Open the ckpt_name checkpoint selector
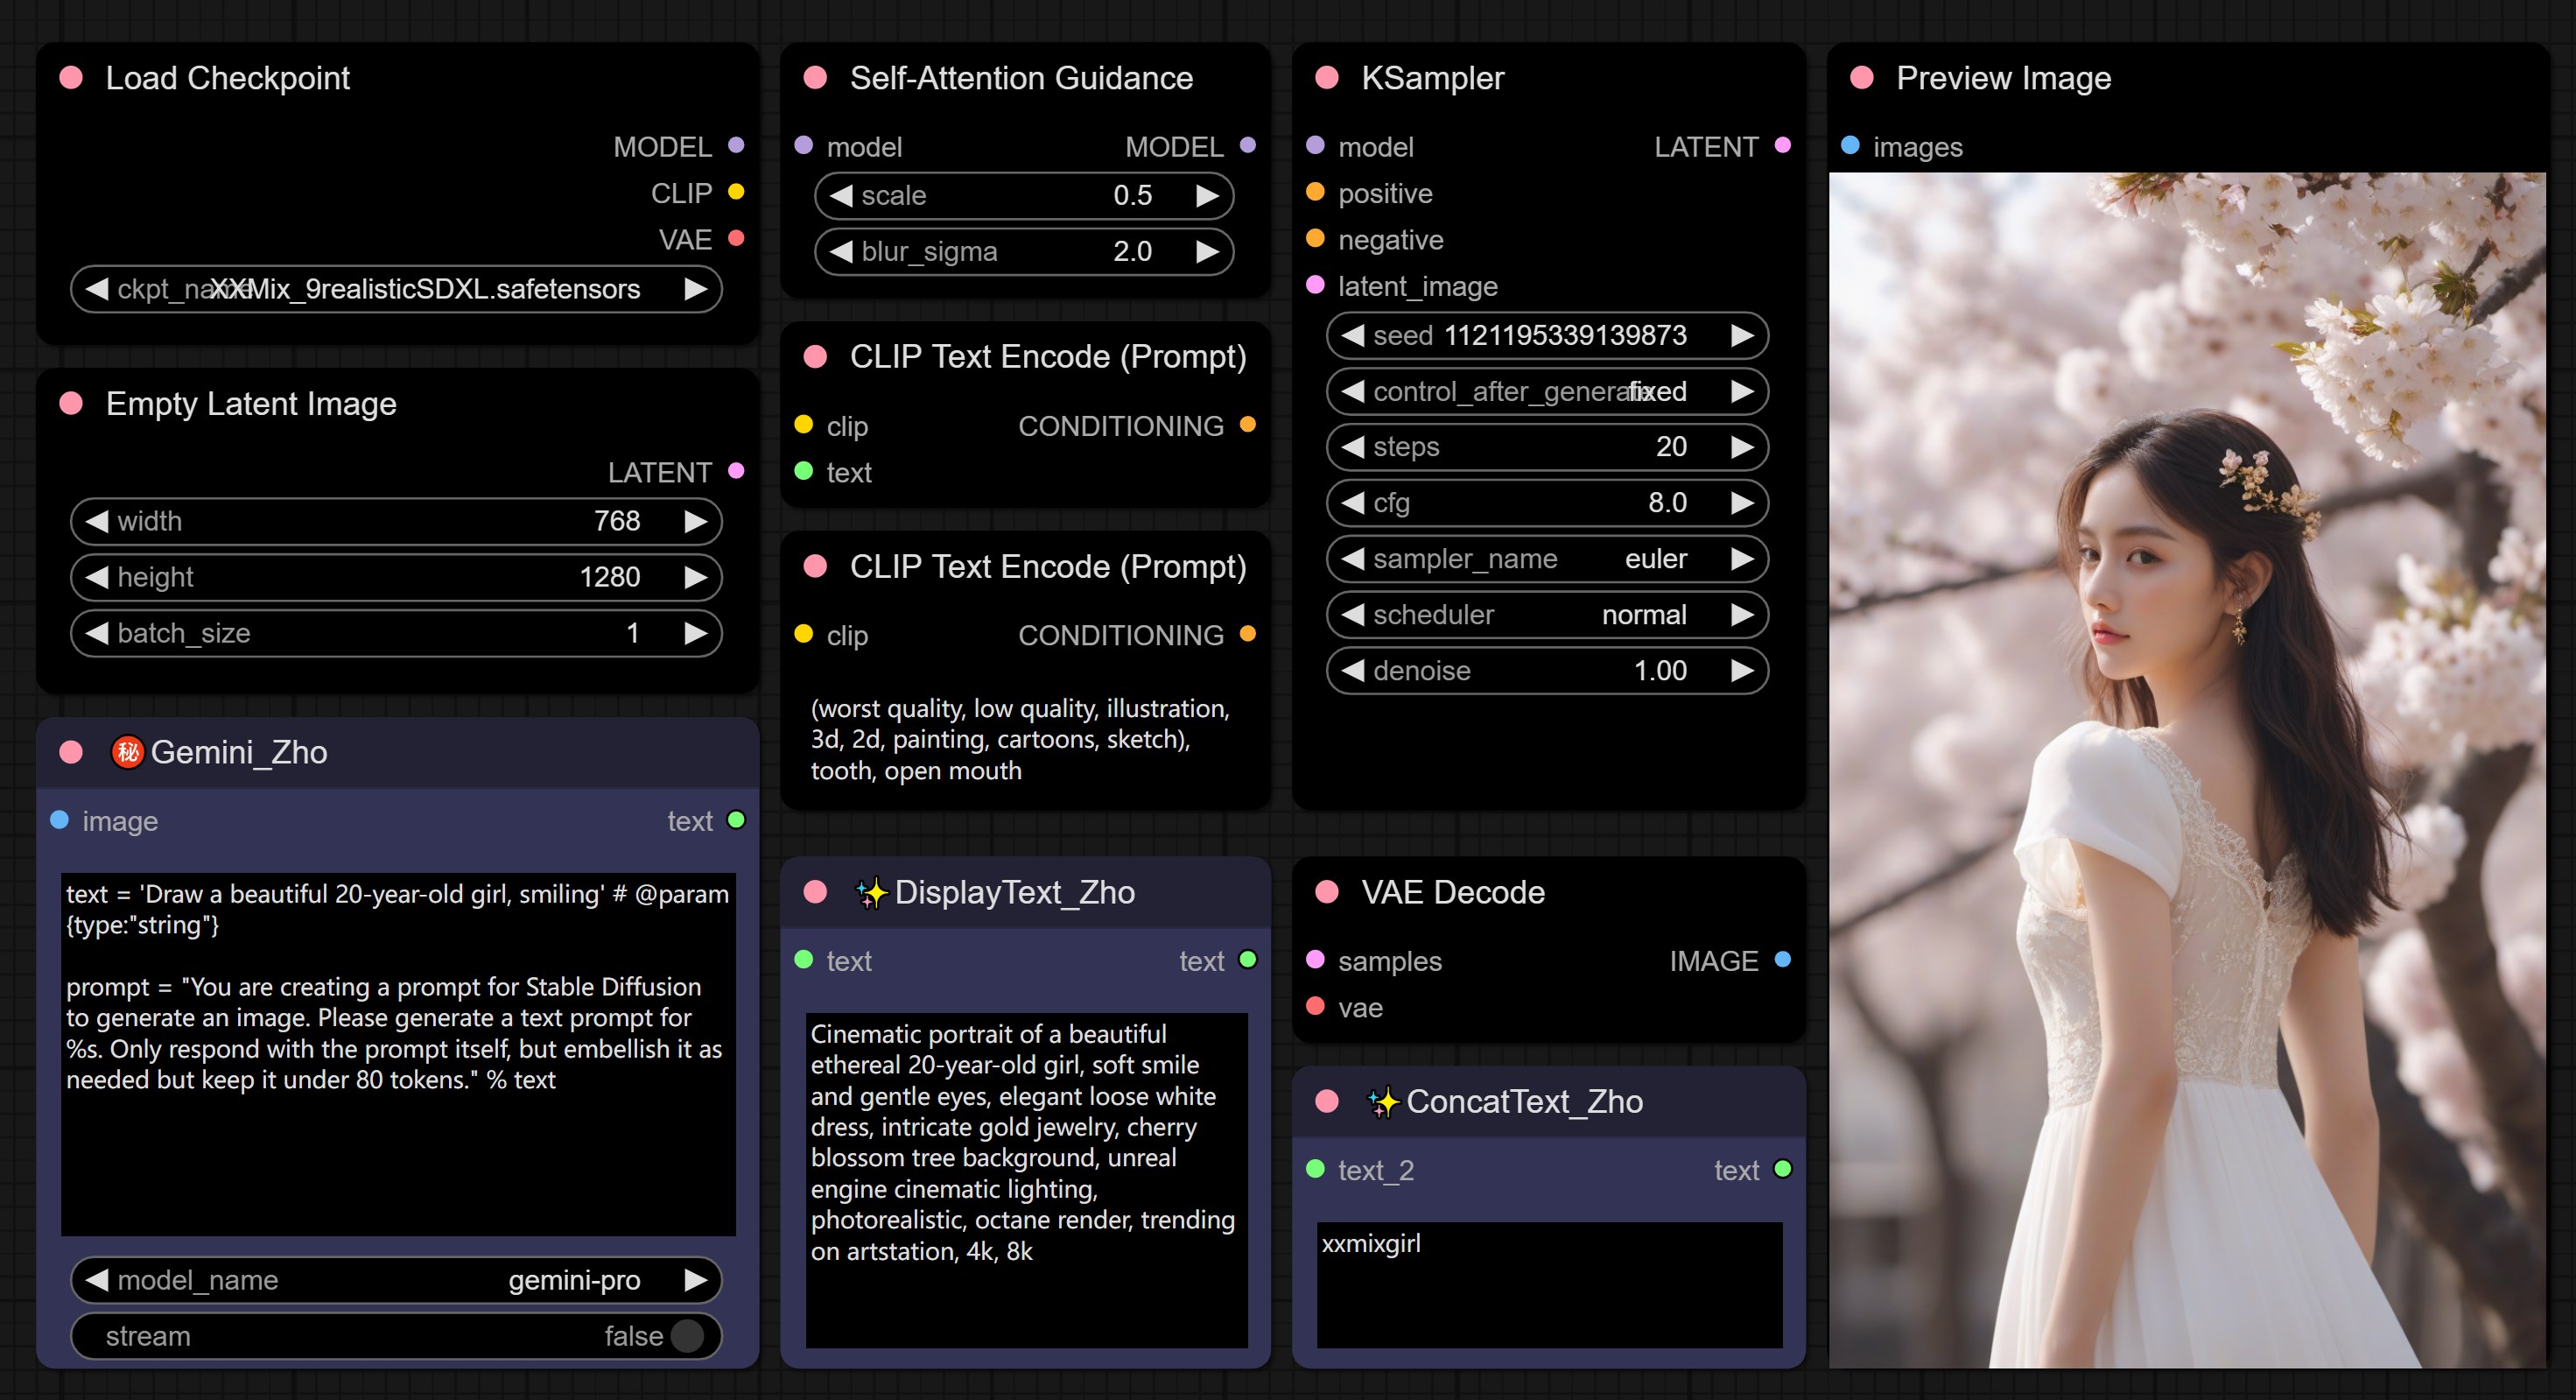This screenshot has height=1400, width=2576. tap(396, 289)
